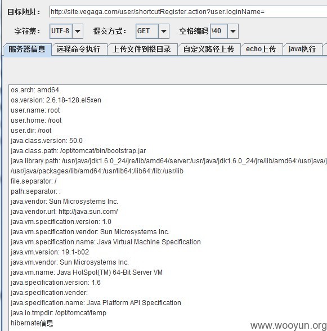
Task: Click the 空格编码 label
Action: (194, 32)
